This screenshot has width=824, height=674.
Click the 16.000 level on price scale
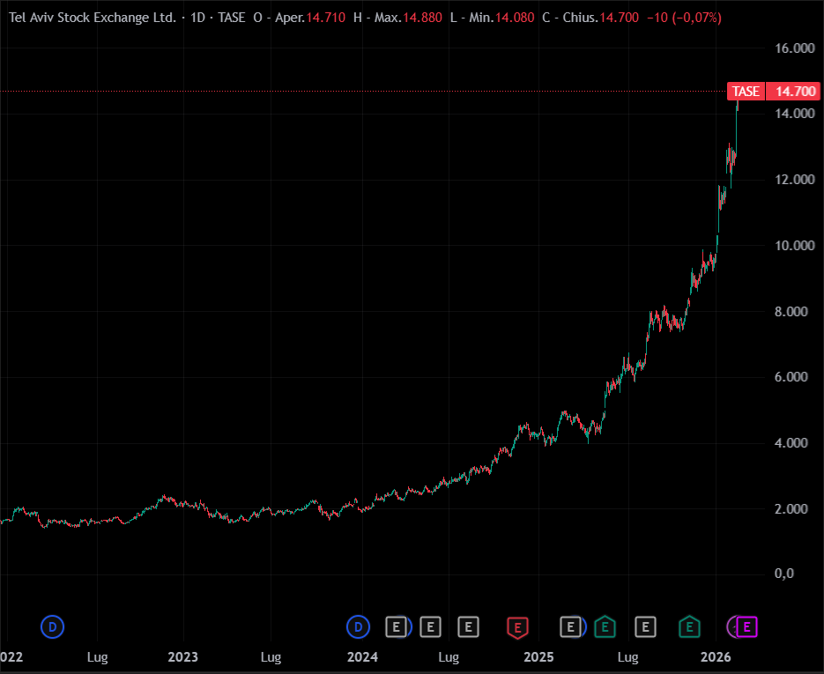794,48
